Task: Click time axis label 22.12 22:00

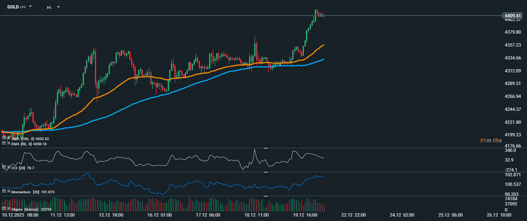Action: coord(354,215)
